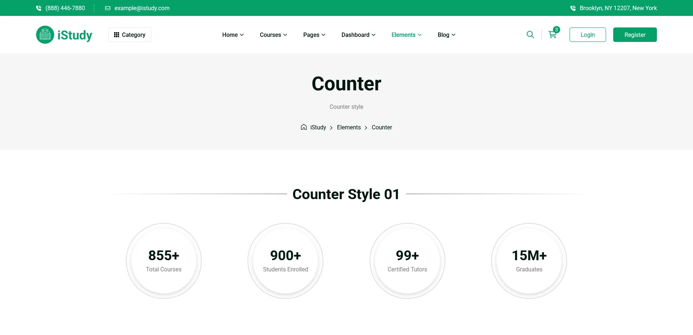Click the 855+ Total Courses counter circle
Image resolution: width=693 pixels, height=335 pixels.
(164, 261)
